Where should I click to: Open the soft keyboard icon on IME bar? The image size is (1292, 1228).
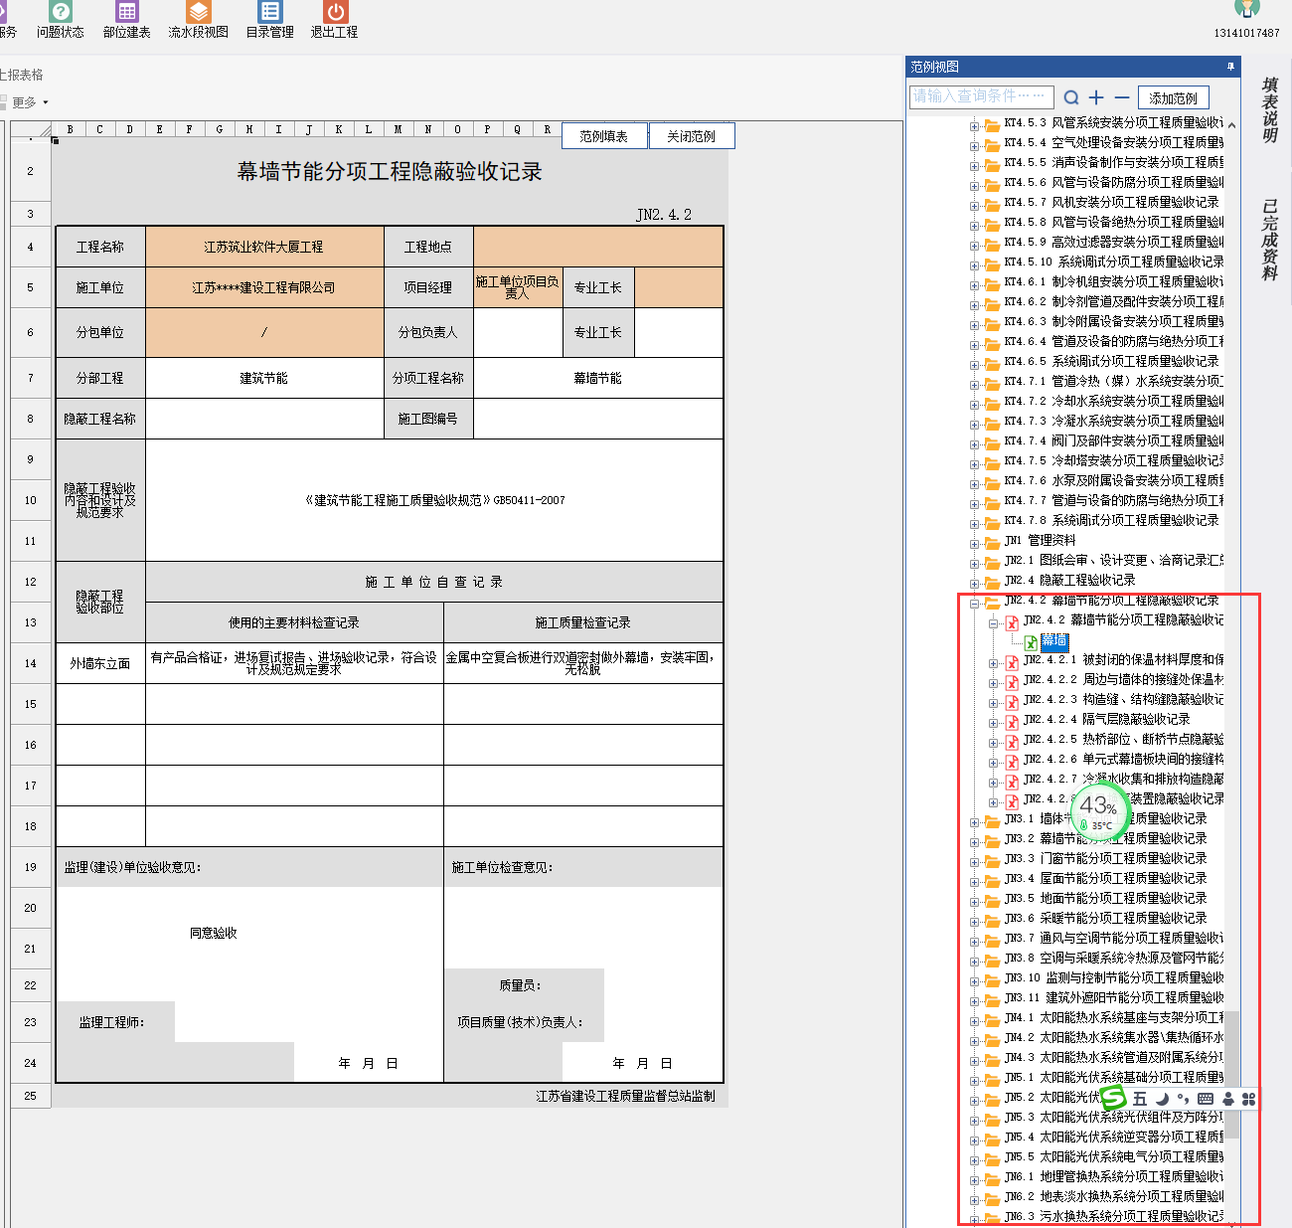tap(1206, 1099)
